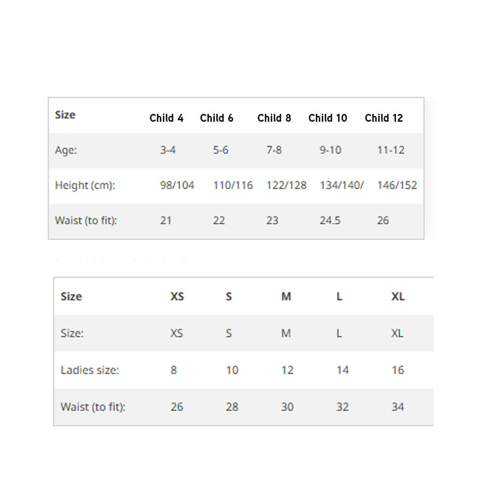Select ladies size "14" cell
495x495 pixels.
[343, 370]
